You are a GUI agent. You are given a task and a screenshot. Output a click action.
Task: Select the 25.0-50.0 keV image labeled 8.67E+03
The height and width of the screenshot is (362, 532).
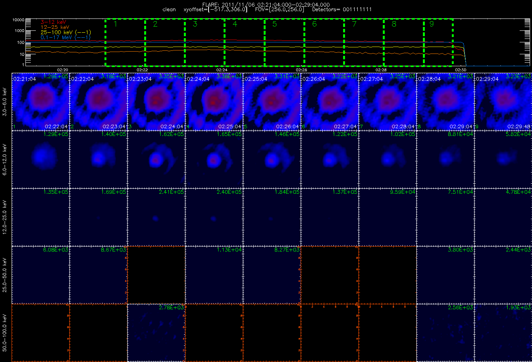tap(98, 275)
